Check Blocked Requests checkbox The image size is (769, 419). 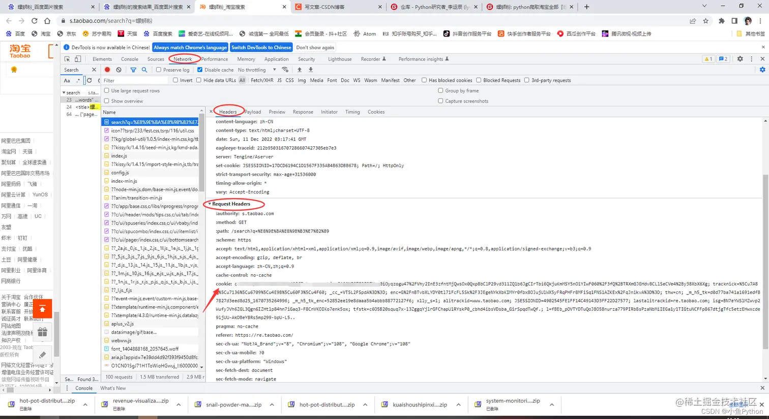point(479,80)
